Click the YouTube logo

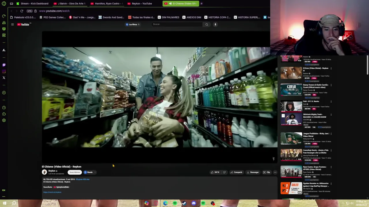click(x=23, y=24)
